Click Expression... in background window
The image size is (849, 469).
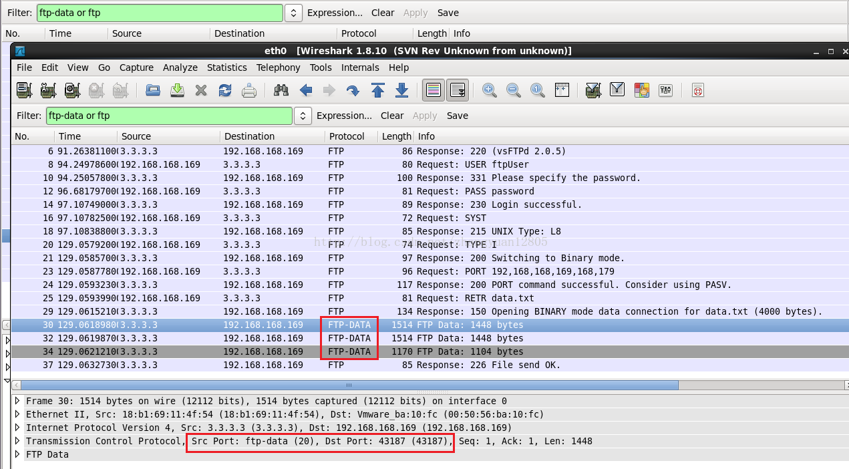335,13
